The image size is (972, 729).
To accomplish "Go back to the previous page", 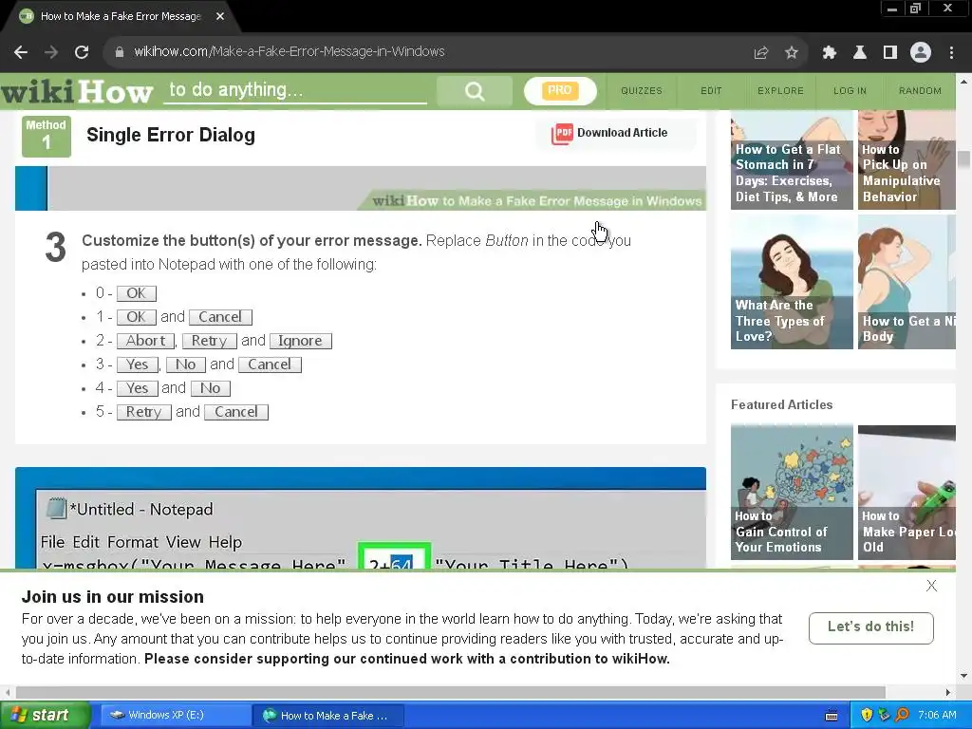I will tap(21, 52).
